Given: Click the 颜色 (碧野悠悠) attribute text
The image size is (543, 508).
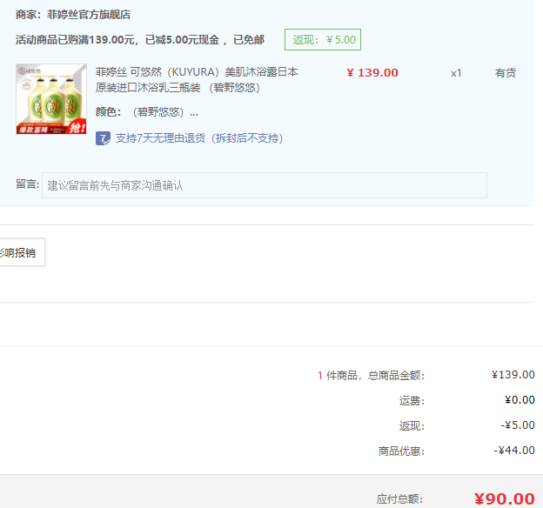Looking at the screenshot, I should click(147, 112).
